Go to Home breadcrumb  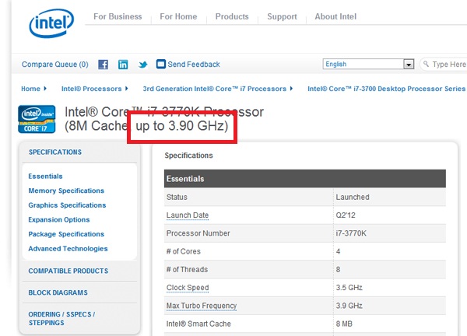click(30, 89)
